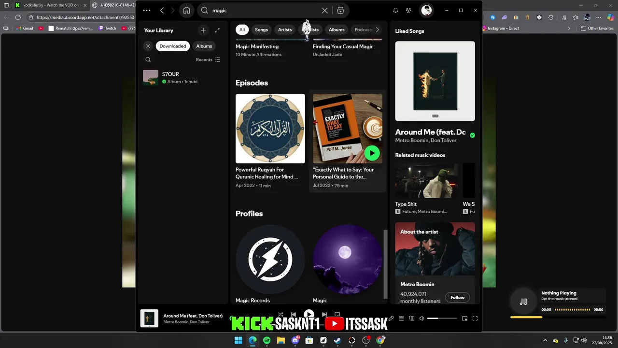This screenshot has height=348, width=618.
Task: Follow Metro Boomin
Action: (x=457, y=298)
